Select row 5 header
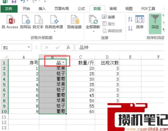Viewport: 168px width, 131px height. click(x=4, y=84)
